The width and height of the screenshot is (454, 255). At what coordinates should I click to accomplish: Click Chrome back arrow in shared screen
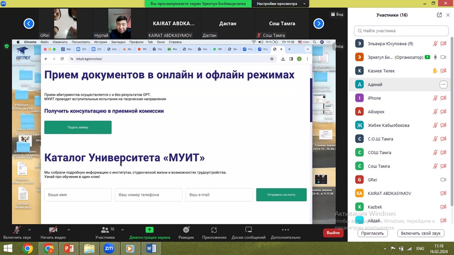point(46,59)
